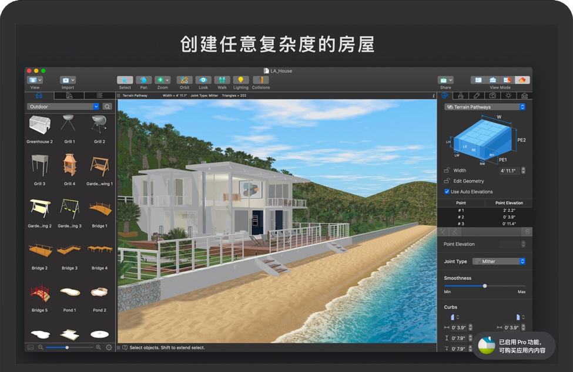
Task: Toggle the lock next to Edit Geometry
Action: click(x=447, y=181)
